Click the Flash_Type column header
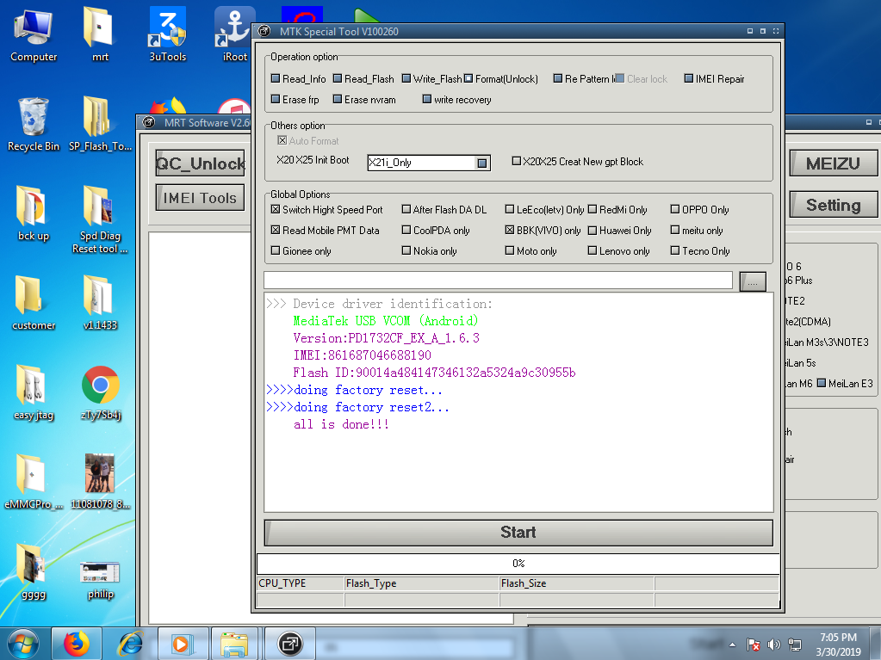881x660 pixels. tap(421, 583)
